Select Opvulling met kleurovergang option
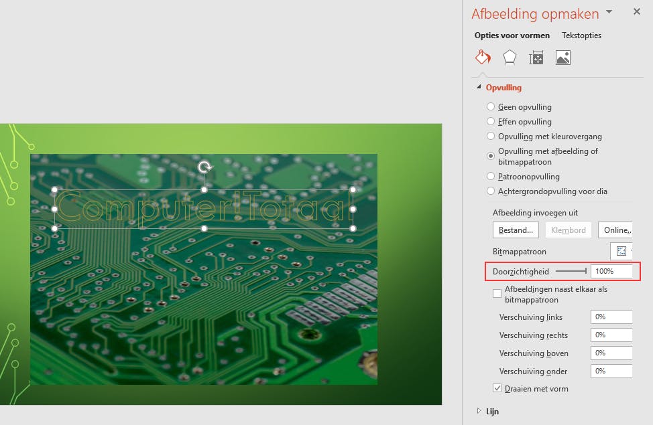 pos(491,136)
